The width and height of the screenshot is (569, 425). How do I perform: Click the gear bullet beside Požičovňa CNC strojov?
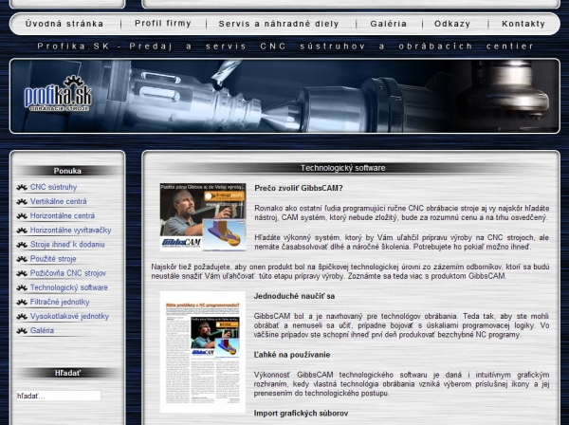pos(22,273)
